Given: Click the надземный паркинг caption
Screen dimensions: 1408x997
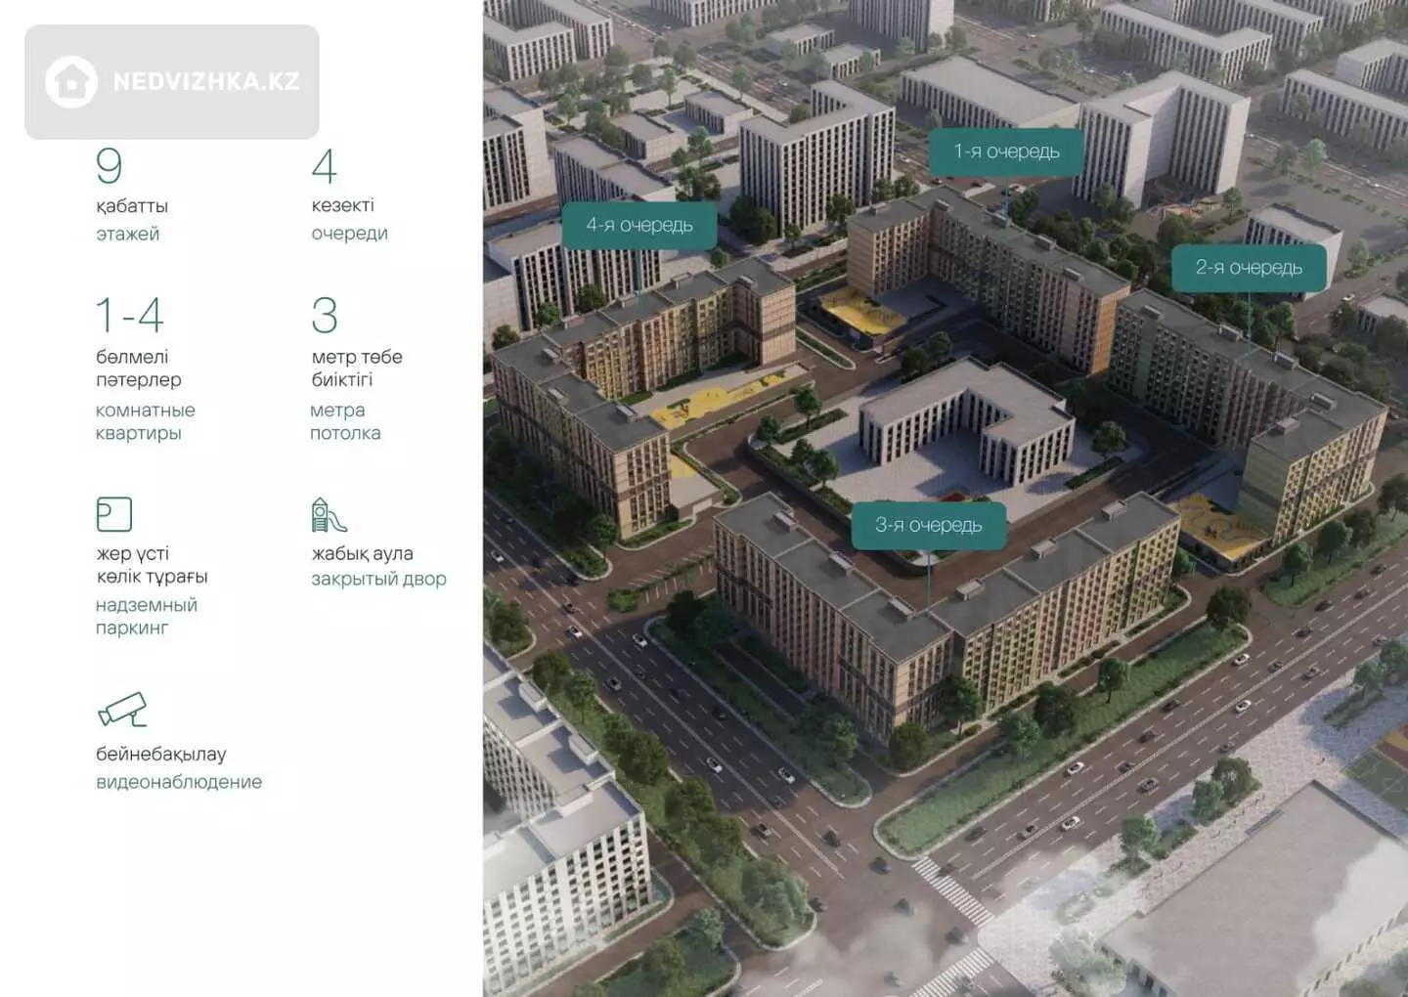Looking at the screenshot, I should [146, 617].
